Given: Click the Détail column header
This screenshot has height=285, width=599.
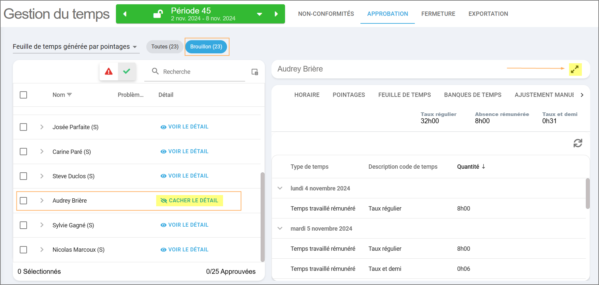Looking at the screenshot, I should 166,95.
